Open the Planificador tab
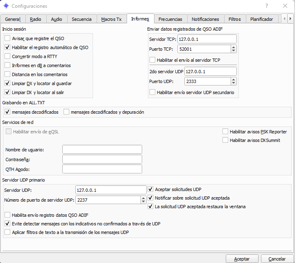 tap(261, 19)
